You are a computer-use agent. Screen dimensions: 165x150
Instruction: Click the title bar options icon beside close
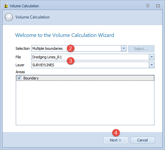(x=148, y=6)
